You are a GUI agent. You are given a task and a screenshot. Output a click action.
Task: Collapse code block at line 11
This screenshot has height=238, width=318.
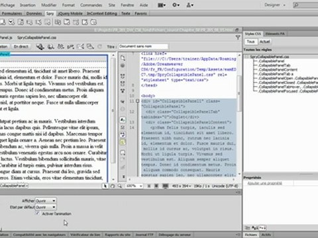[x=137, y=101]
